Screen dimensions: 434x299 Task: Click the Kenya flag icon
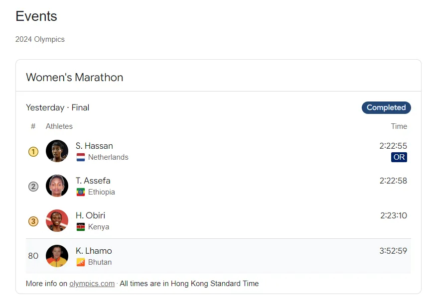(x=81, y=227)
